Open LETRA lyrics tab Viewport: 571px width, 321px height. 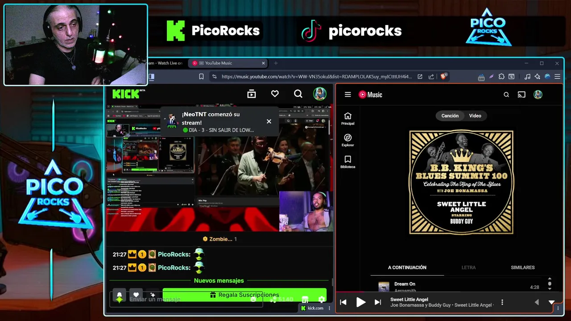468,267
